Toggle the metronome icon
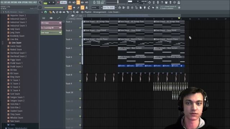 (x=70, y=3)
